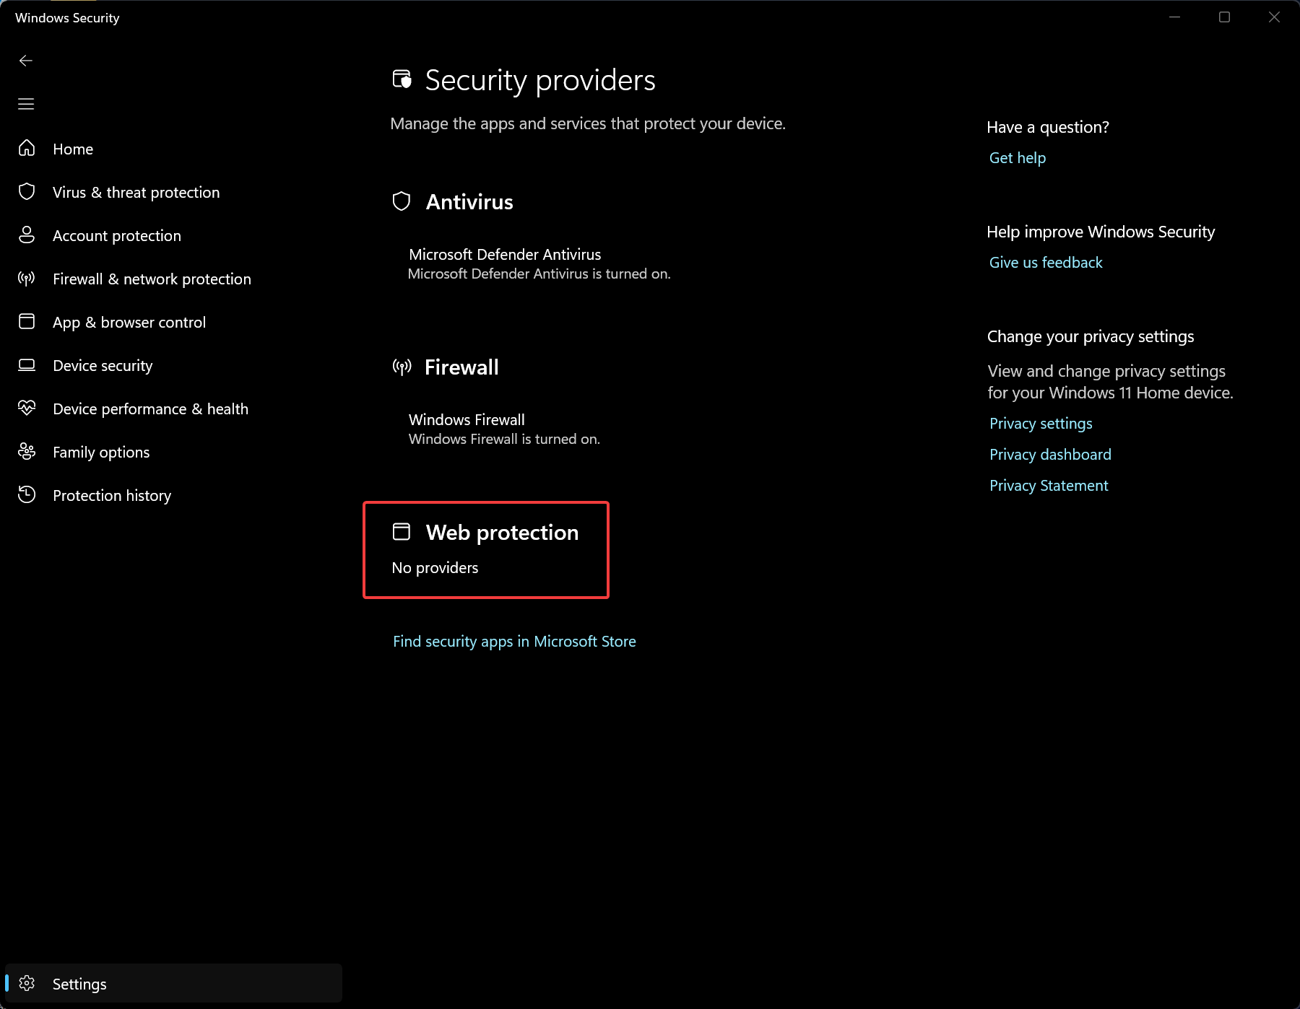This screenshot has height=1009, width=1300.
Task: Open the Privacy settings link
Action: (x=1040, y=424)
